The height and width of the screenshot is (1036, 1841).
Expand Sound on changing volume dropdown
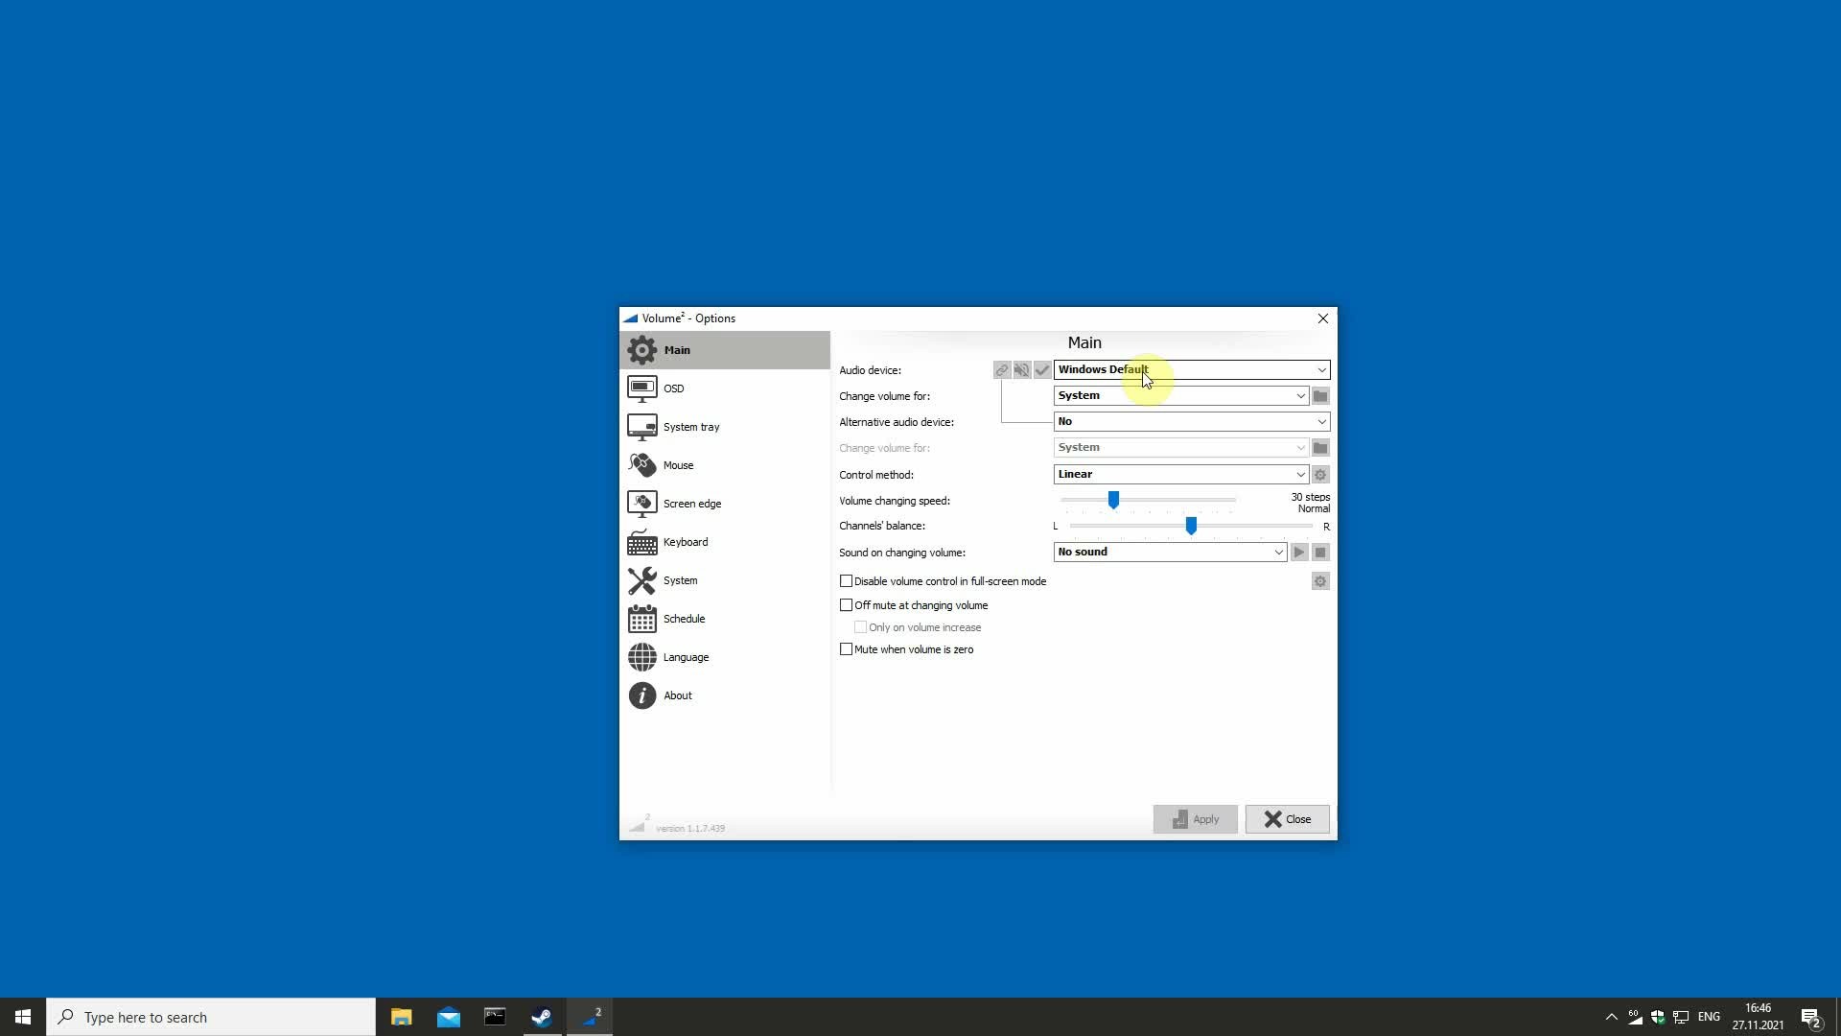pos(1278,553)
